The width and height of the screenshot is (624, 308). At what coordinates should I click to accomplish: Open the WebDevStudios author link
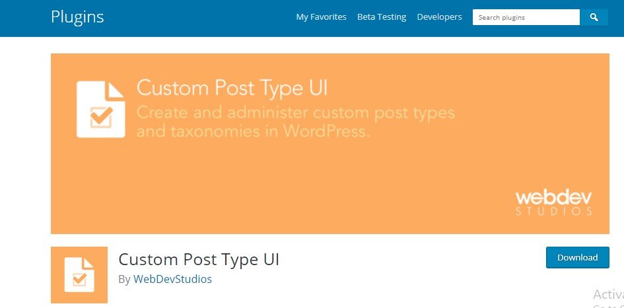tap(172, 279)
